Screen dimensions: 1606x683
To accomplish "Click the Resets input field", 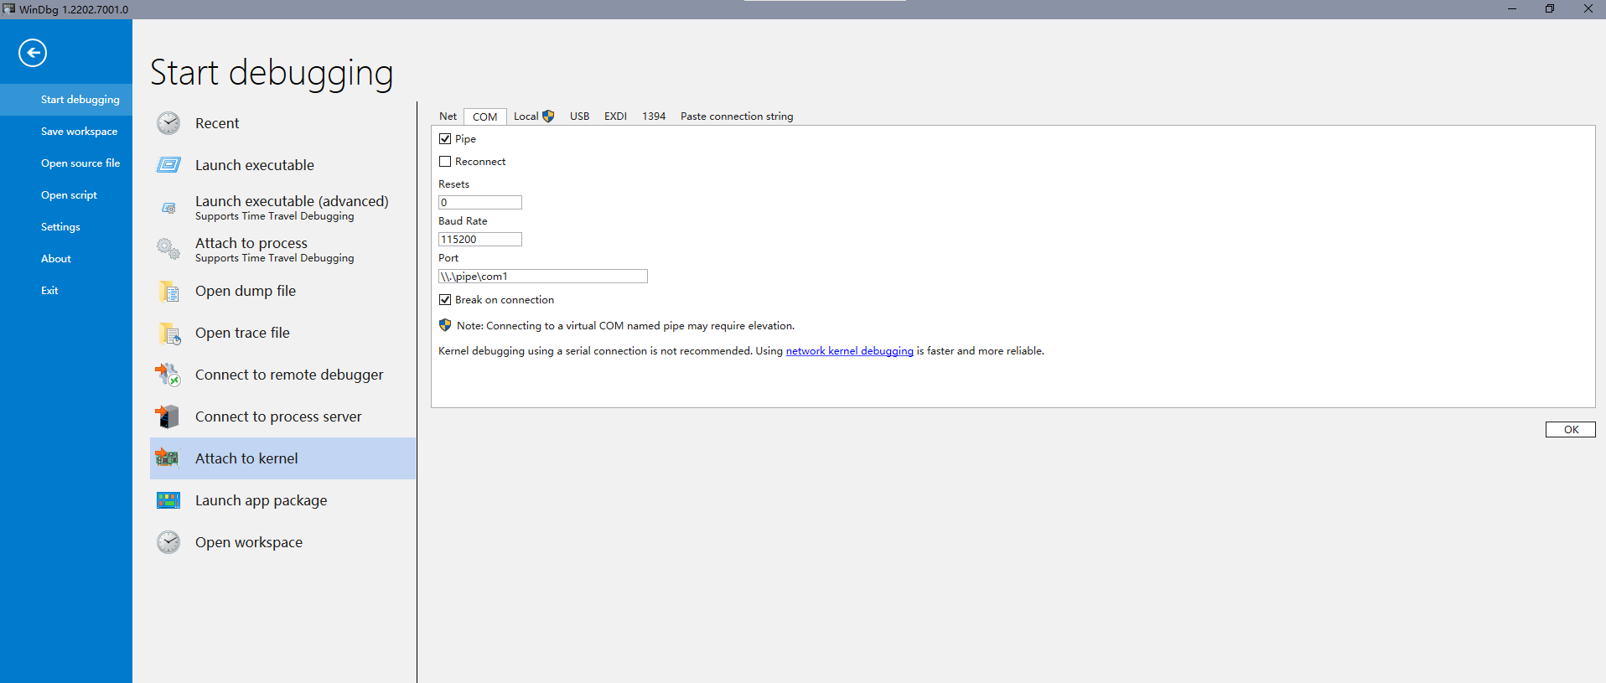I will click(480, 202).
